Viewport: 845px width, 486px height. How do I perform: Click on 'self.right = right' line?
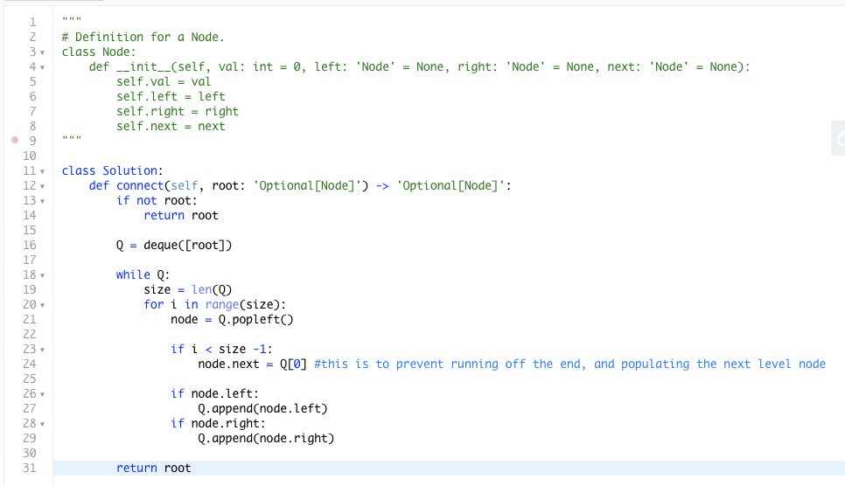(178, 112)
